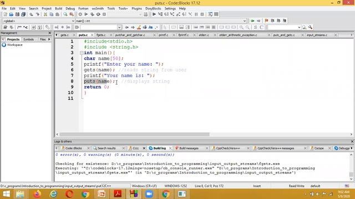Open the Build messages log tab
The height and width of the screenshot is (199, 355).
[x=189, y=148]
